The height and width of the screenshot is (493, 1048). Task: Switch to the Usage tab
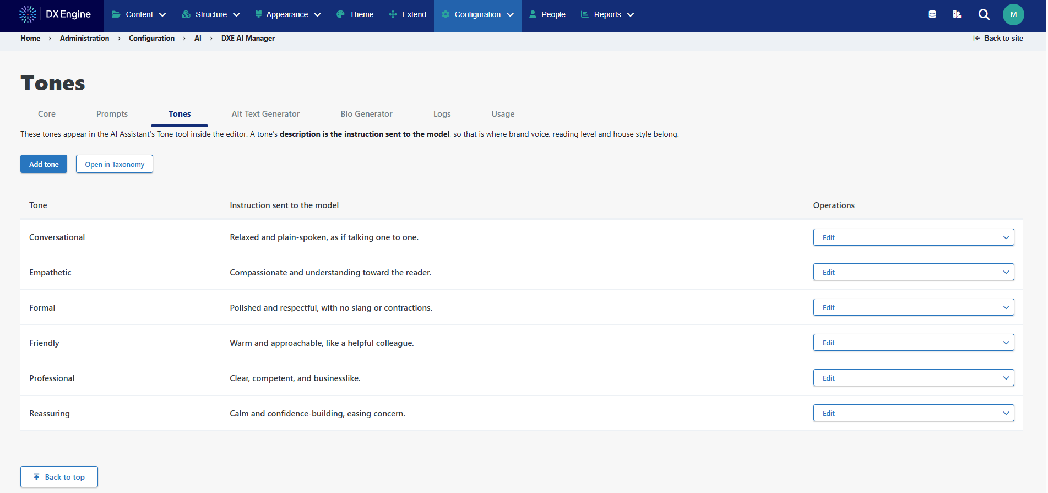click(503, 114)
